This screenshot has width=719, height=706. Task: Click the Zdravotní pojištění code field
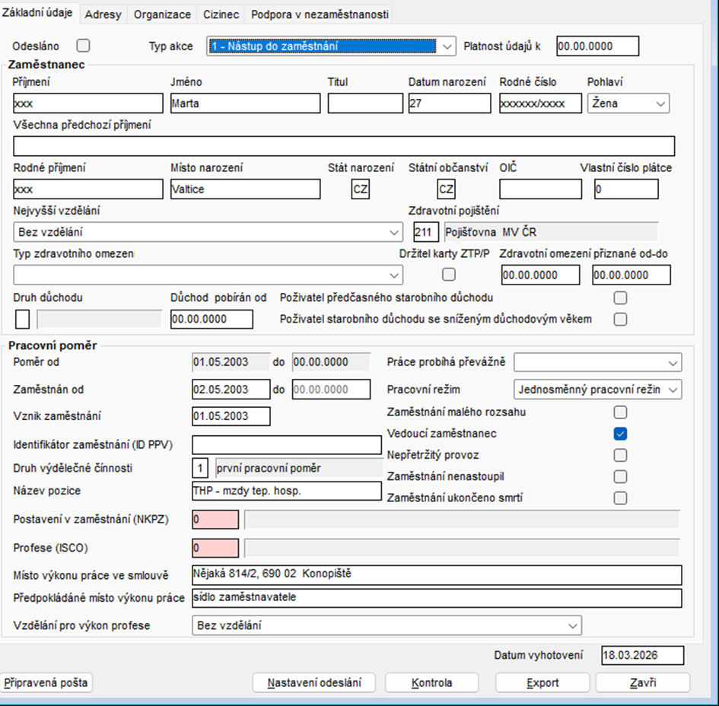click(x=426, y=233)
